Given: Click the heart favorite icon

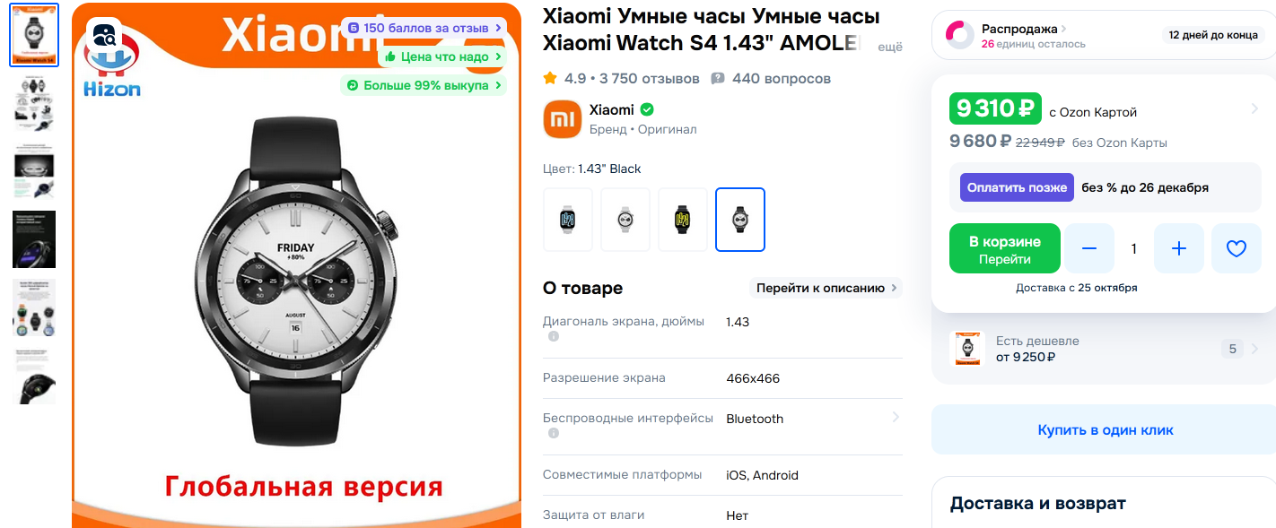Looking at the screenshot, I should [x=1237, y=248].
